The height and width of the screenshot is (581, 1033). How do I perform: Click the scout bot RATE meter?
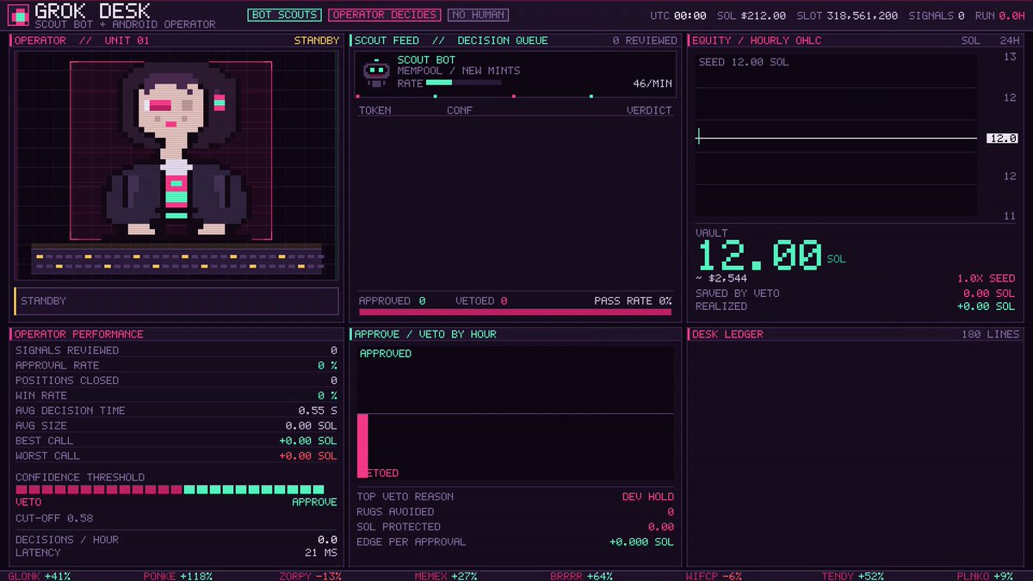coord(463,83)
